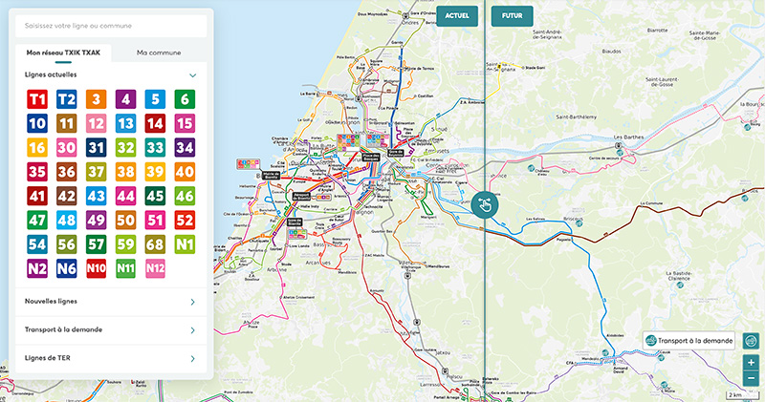765x402 pixels.
Task: Select the blue T2 line icon
Action: click(x=67, y=98)
